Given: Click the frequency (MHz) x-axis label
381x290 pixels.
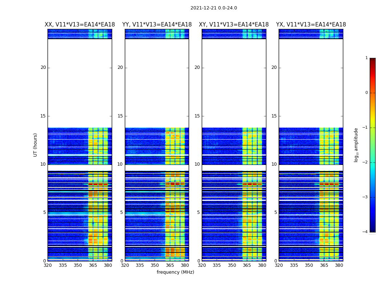Looking at the screenshot, I should pyautogui.click(x=175, y=272).
